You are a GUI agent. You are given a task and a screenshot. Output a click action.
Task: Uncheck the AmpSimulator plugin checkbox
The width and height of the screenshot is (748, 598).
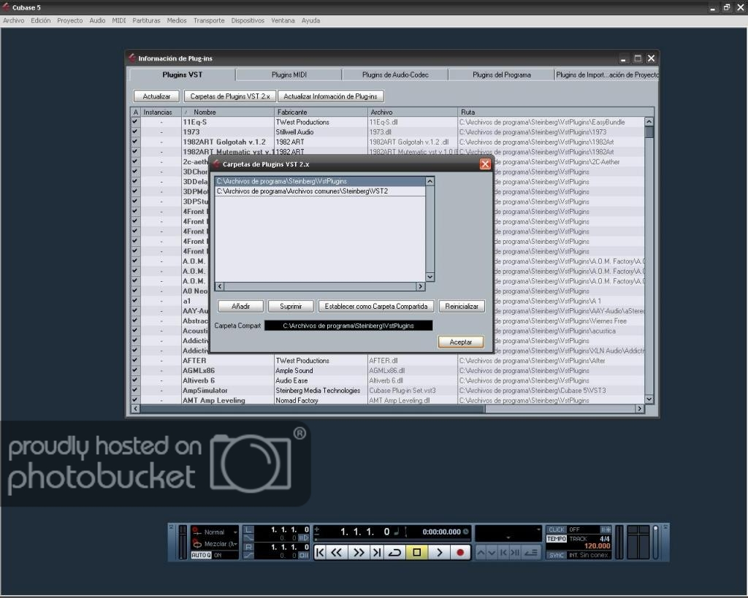135,390
